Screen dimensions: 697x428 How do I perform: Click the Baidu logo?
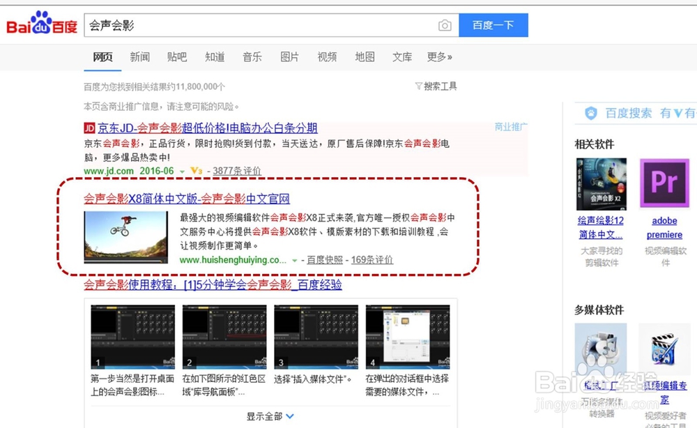tap(42, 23)
